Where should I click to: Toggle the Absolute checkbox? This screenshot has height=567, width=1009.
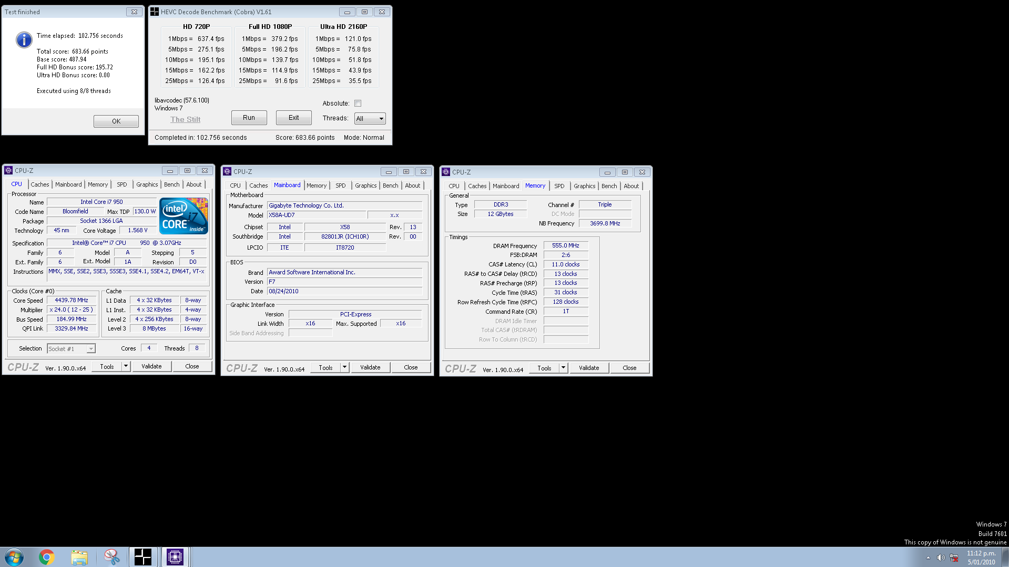point(358,104)
